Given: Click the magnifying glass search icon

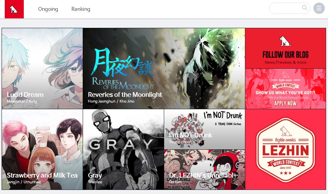Looking at the screenshot, I should coord(305,8).
